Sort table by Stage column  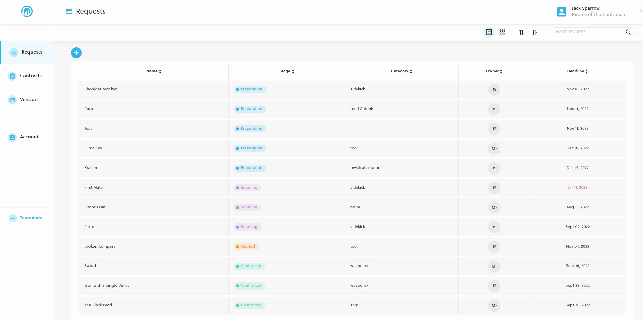[287, 71]
